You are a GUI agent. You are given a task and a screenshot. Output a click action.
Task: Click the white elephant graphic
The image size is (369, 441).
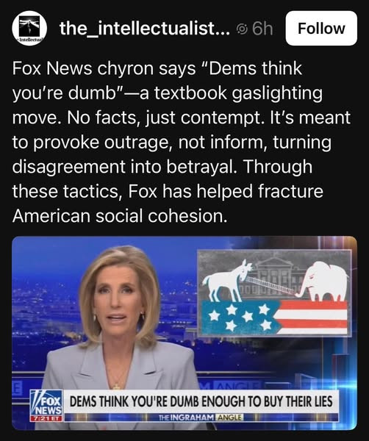pyautogui.click(x=322, y=282)
